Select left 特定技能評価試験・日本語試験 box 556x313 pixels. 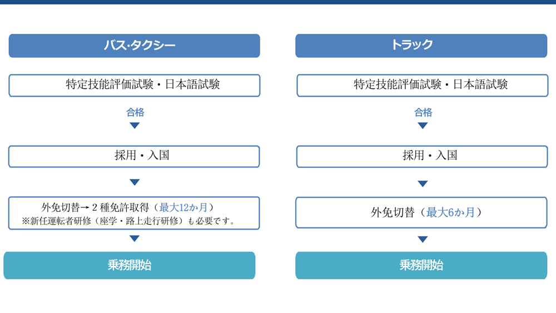coord(135,86)
